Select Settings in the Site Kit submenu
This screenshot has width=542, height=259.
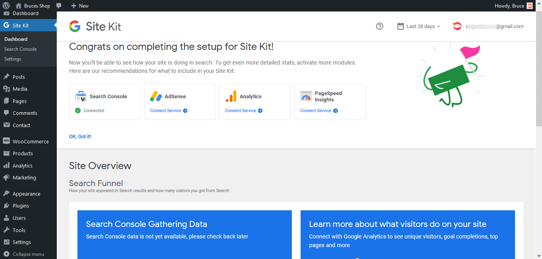click(x=13, y=59)
